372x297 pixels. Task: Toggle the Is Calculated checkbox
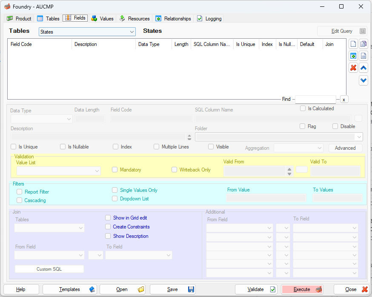pyautogui.click(x=303, y=109)
